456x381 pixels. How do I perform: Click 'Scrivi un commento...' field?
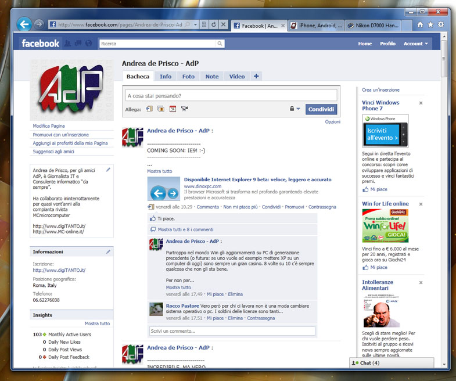click(x=232, y=331)
